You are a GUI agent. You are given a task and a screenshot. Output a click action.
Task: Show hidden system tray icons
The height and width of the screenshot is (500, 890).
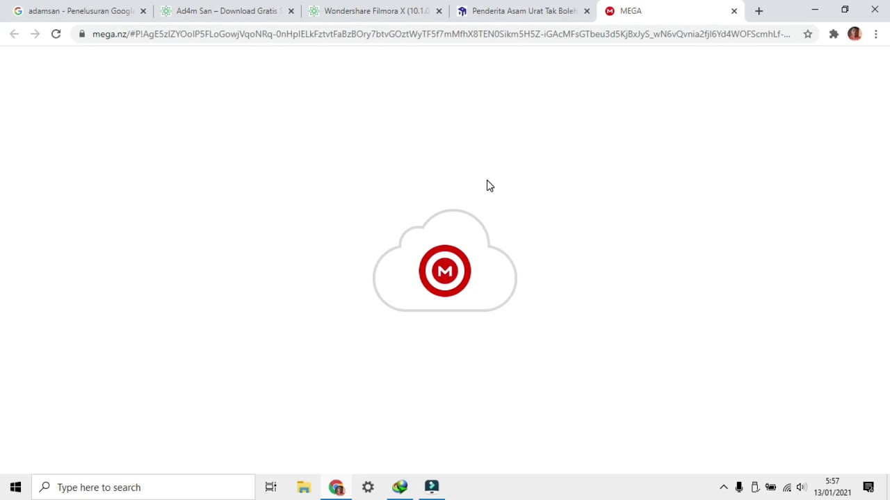723,487
